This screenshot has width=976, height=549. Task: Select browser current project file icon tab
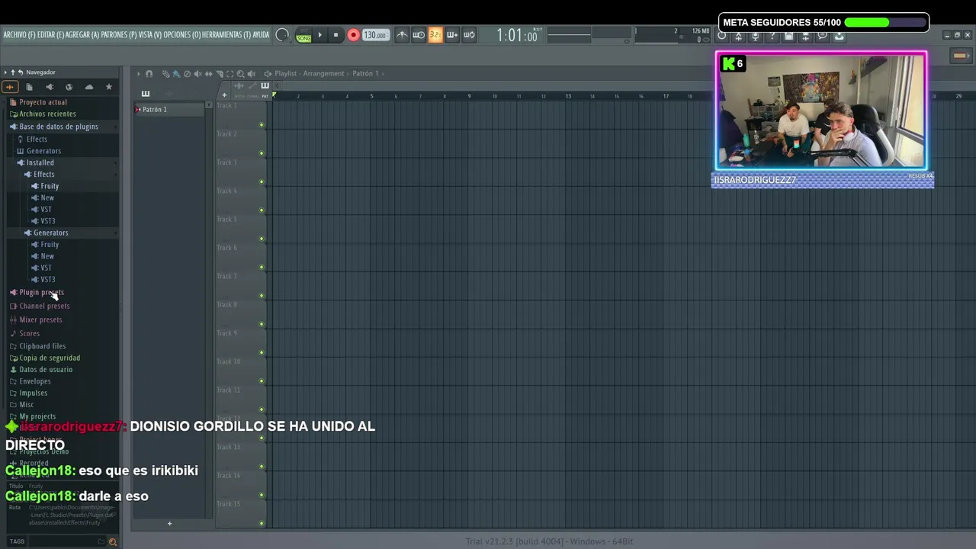[x=29, y=87]
